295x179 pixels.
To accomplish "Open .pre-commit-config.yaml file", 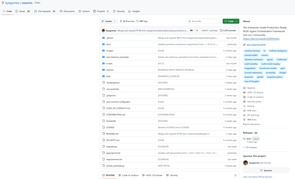I will click(118, 102).
